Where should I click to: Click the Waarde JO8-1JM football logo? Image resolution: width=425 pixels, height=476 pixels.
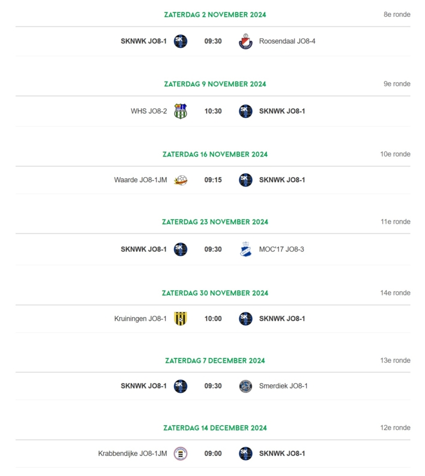[181, 180]
